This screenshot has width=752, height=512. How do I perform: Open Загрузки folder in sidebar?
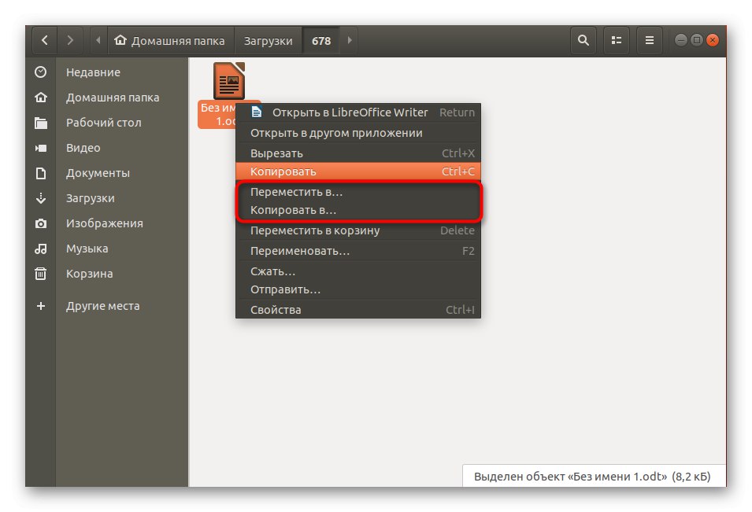pyautogui.click(x=91, y=198)
